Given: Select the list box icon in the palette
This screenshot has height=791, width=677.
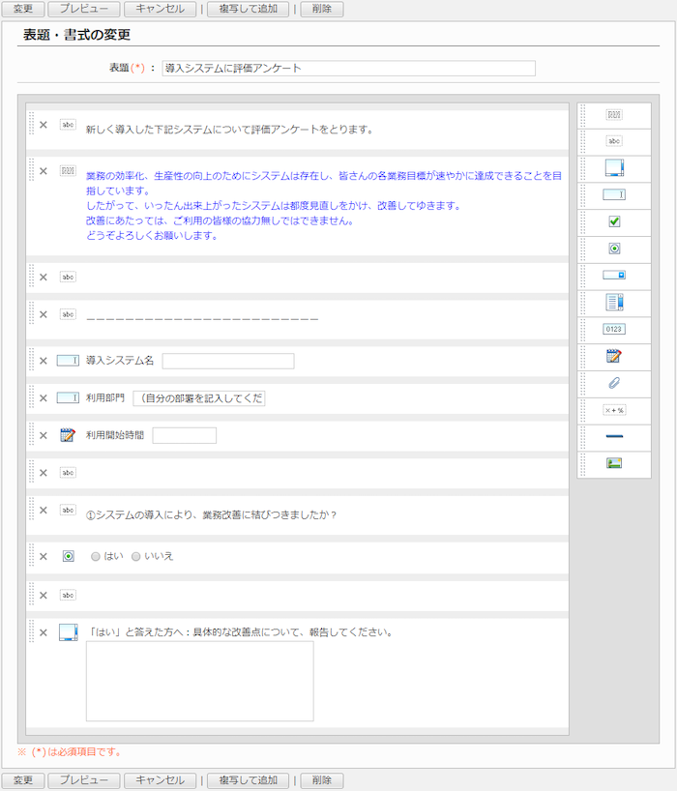Looking at the screenshot, I should tap(614, 302).
